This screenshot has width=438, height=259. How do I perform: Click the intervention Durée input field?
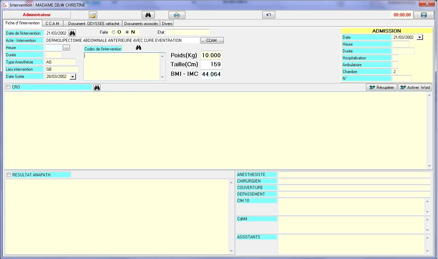pos(54,55)
